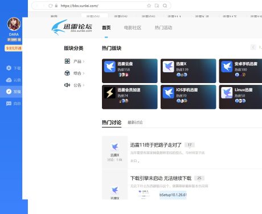Expand the 产品 category chevron

point(84,61)
